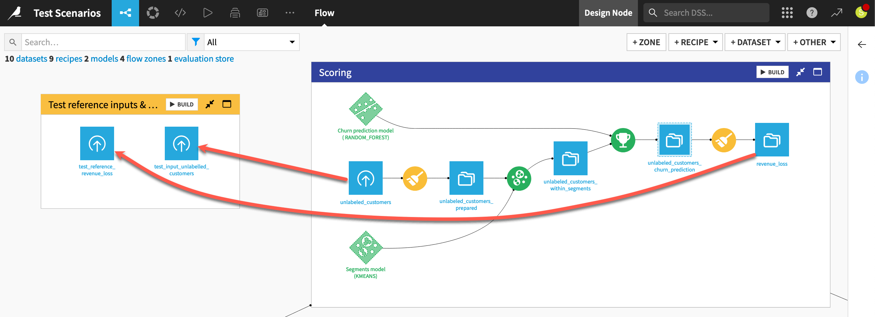Open Scoring zone in full view
Image resolution: width=875 pixels, height=317 pixels.
(817, 72)
